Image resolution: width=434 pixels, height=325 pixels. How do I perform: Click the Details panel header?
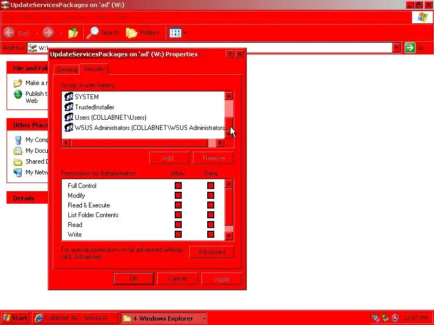pos(28,198)
